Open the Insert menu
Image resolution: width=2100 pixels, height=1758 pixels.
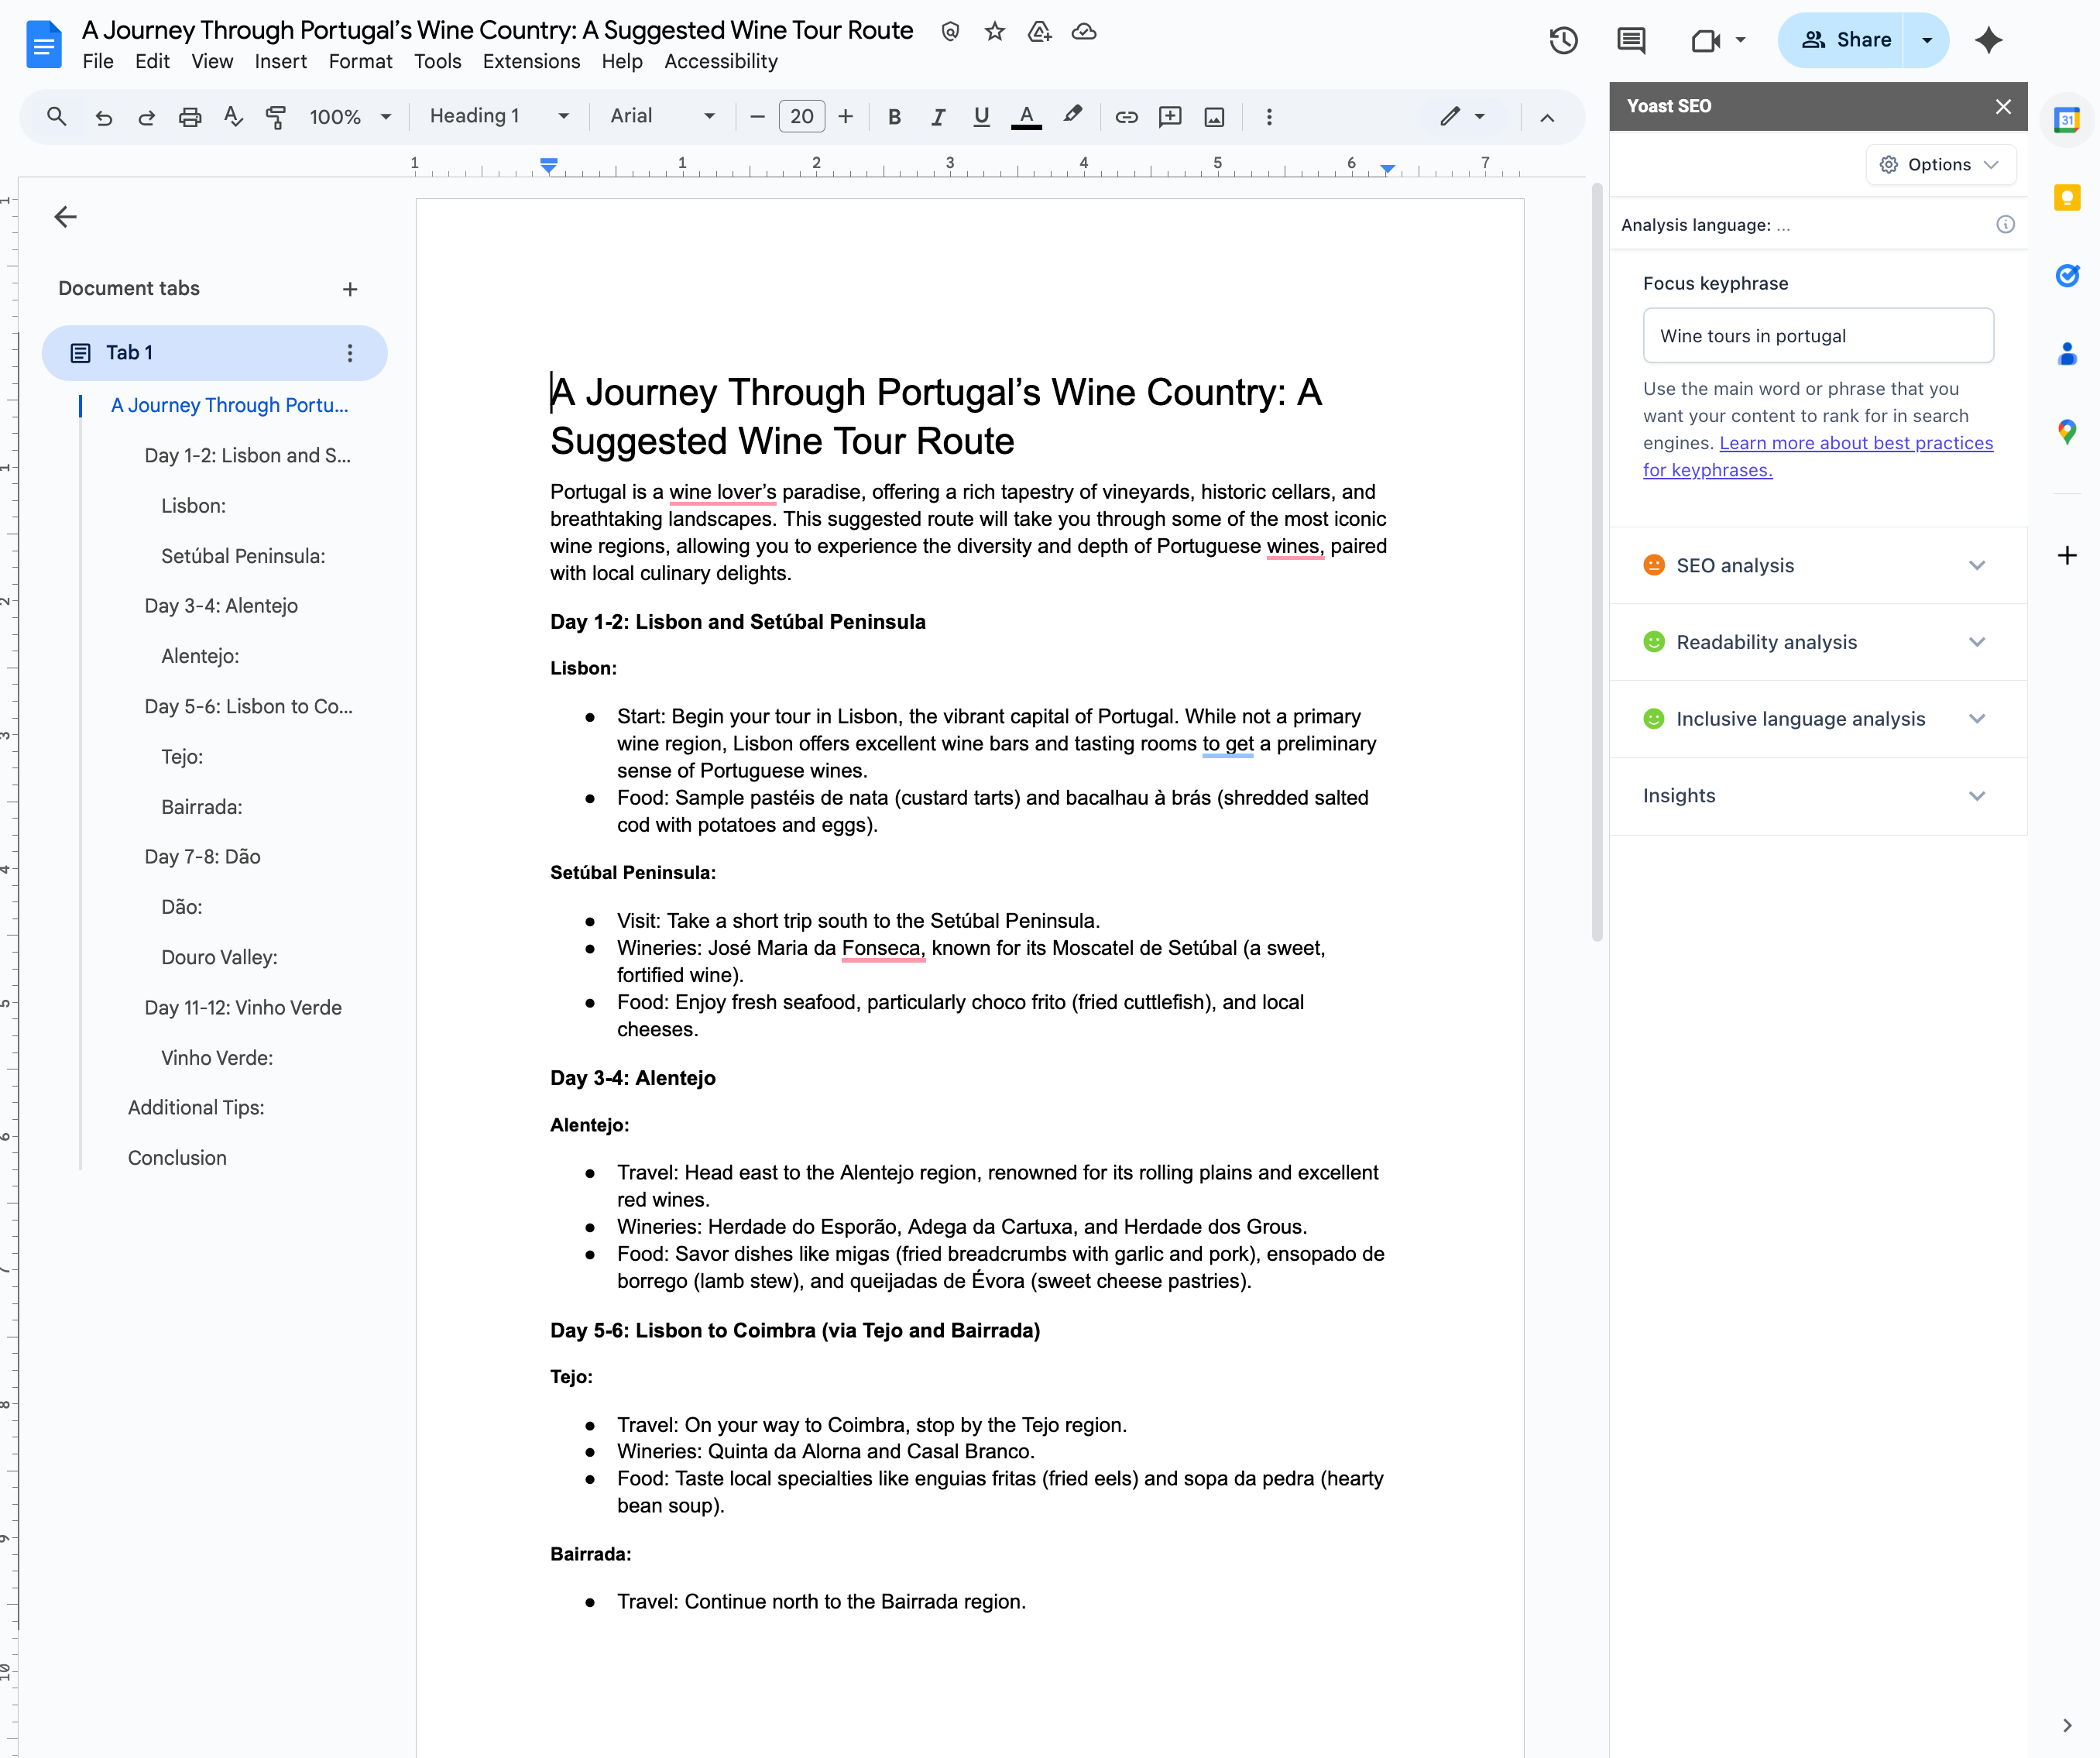(x=280, y=61)
